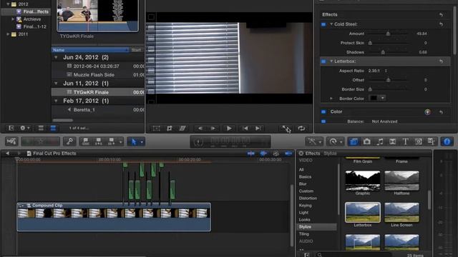
Task: Click the Crop tool in viewer
Action: coord(170,128)
